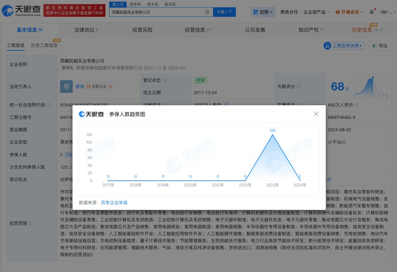Click the stamp icon on 工商官网快照

(x=327, y=45)
